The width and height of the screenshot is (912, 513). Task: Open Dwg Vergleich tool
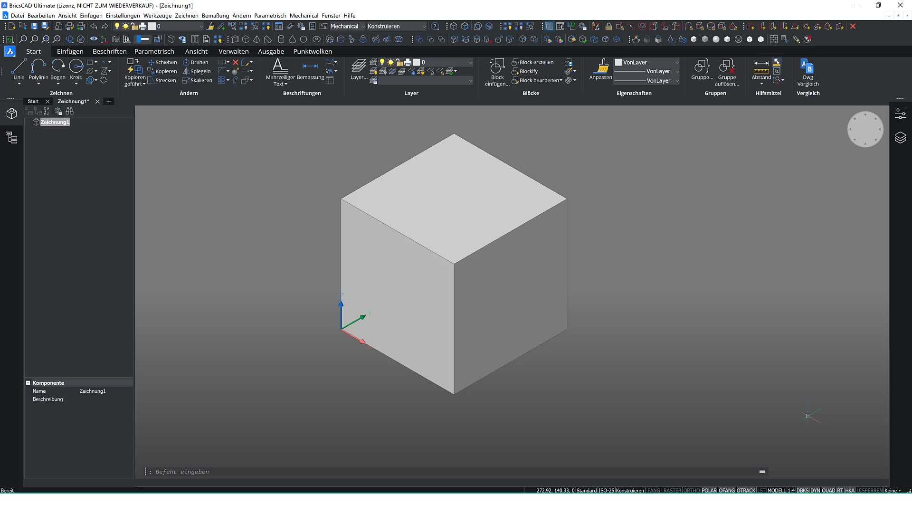807,72
